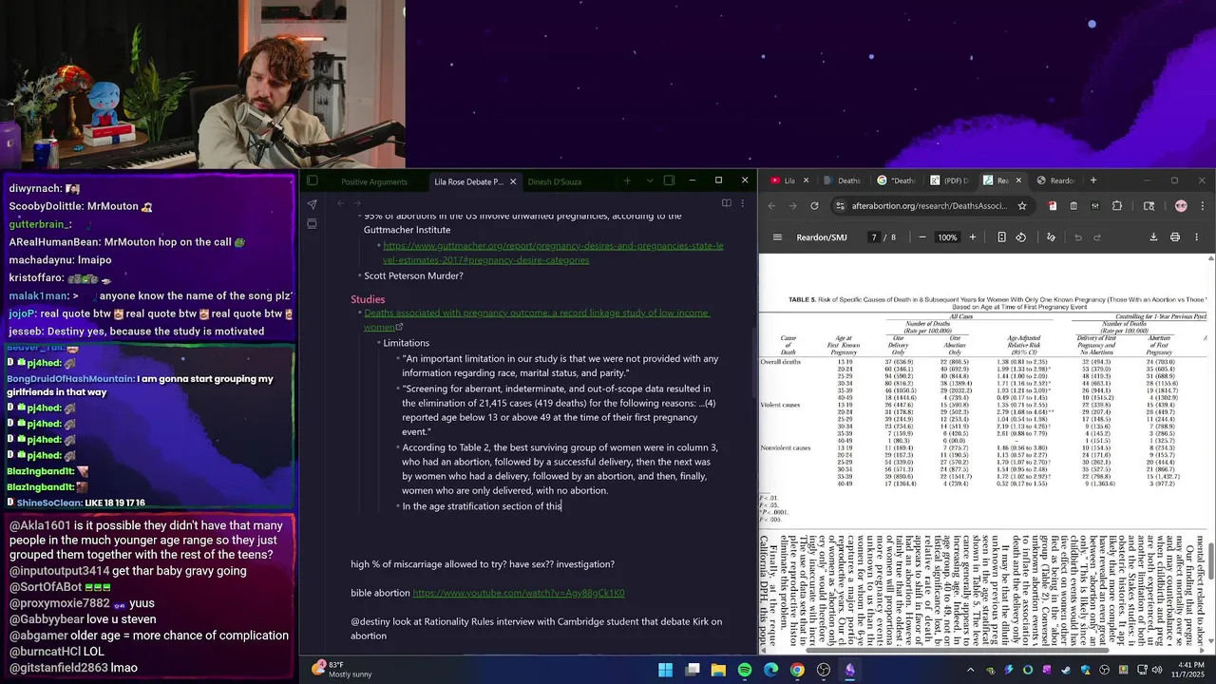Click the PDF page number field
Viewport: 1216px width, 684px height.
873,237
